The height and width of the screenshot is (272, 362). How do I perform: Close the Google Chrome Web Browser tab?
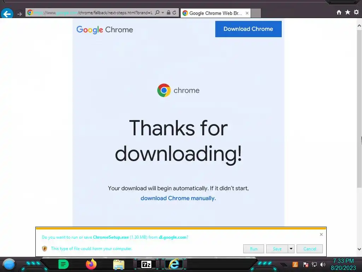pos(247,13)
